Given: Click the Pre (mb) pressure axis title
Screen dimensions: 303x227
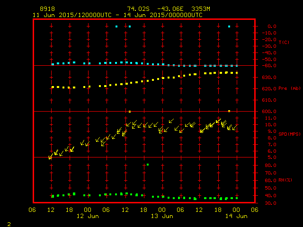Looking at the screenshot, I should tap(289, 88).
